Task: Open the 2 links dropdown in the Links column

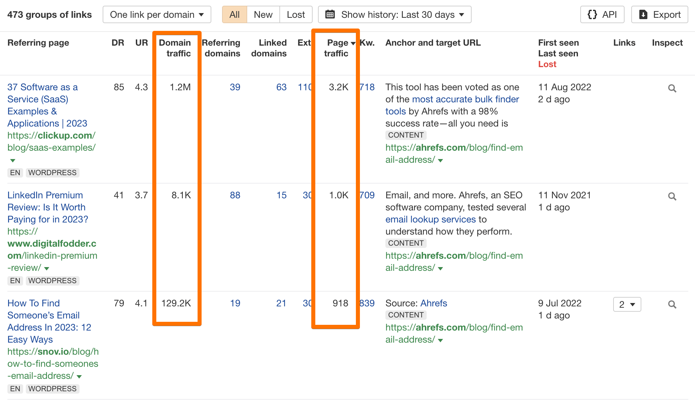Action: pos(627,304)
